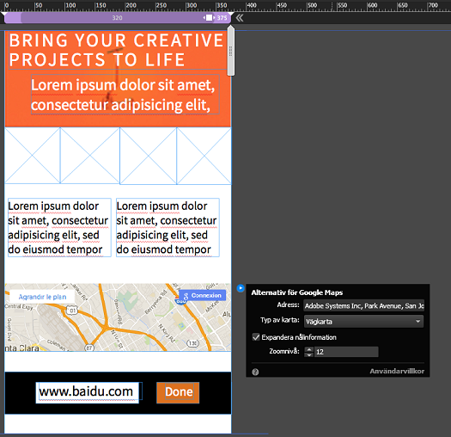Toggle Expandera nålinformation checkbox

click(x=256, y=337)
